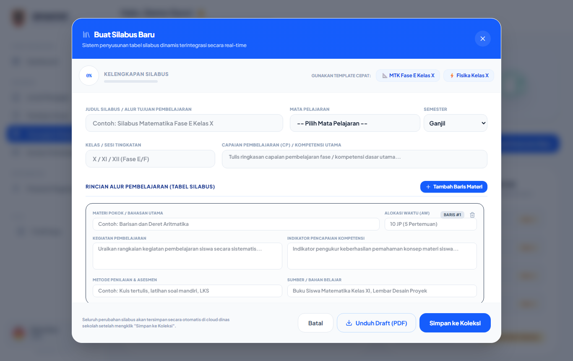Click the 0% completeness indicator circle
The image size is (573, 361).
(89, 76)
